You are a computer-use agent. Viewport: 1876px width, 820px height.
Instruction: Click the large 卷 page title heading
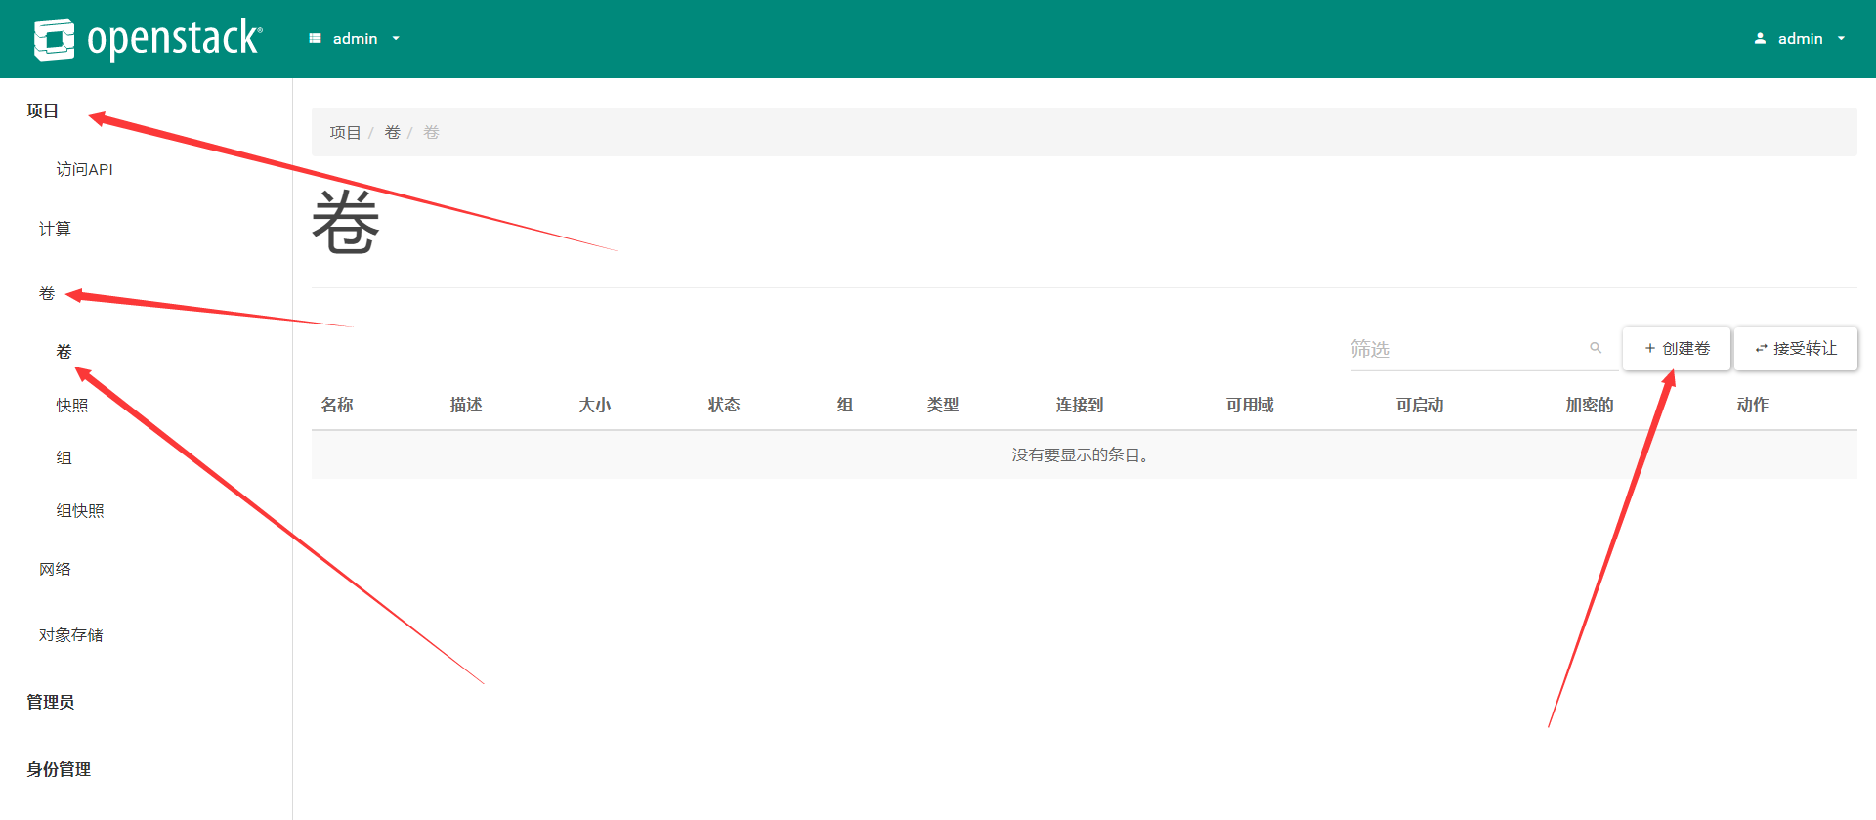(x=346, y=223)
